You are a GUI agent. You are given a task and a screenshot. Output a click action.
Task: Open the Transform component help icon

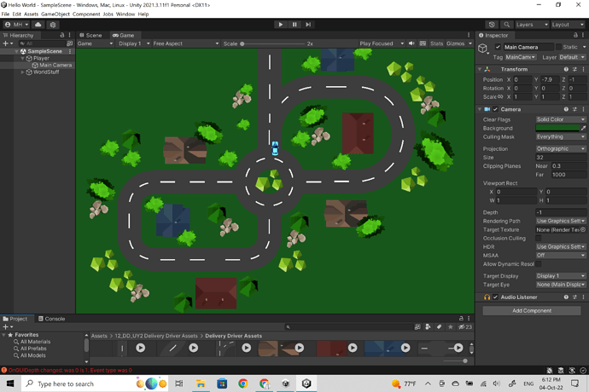(x=566, y=69)
